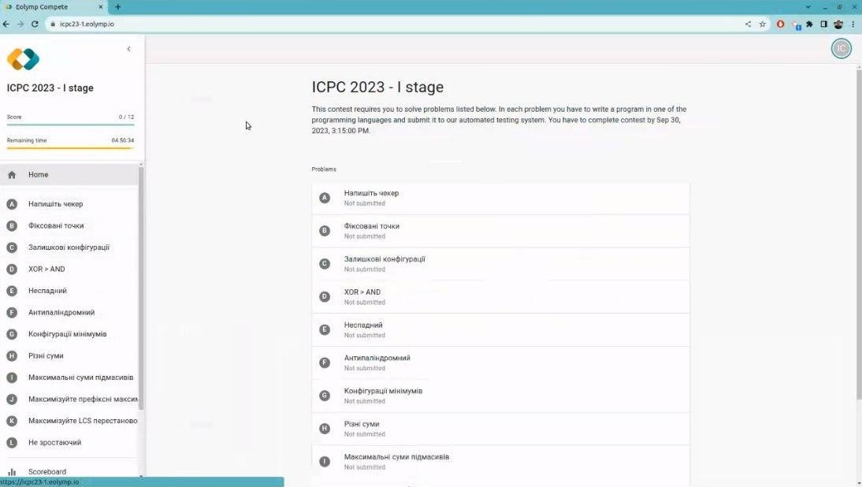
Task: Click the sidebar letter J badge icon
Action: coord(12,400)
